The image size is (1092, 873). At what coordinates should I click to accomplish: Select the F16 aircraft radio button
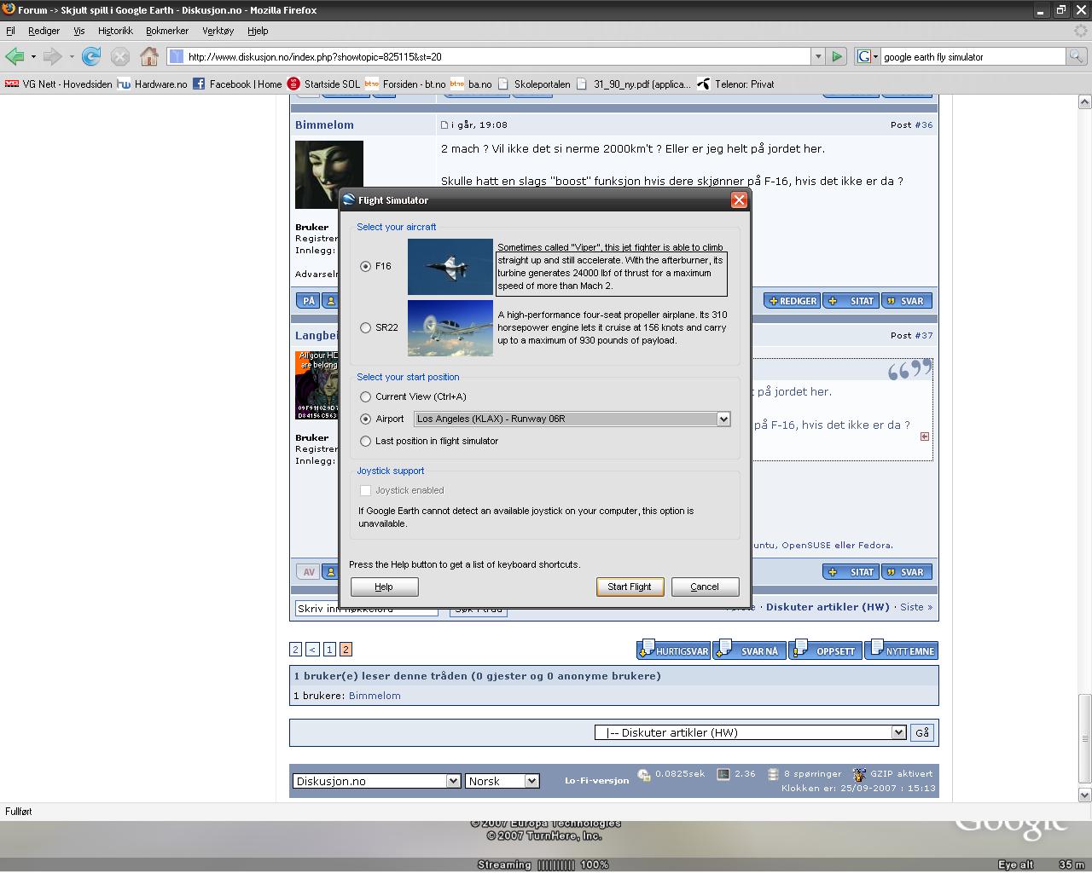366,266
